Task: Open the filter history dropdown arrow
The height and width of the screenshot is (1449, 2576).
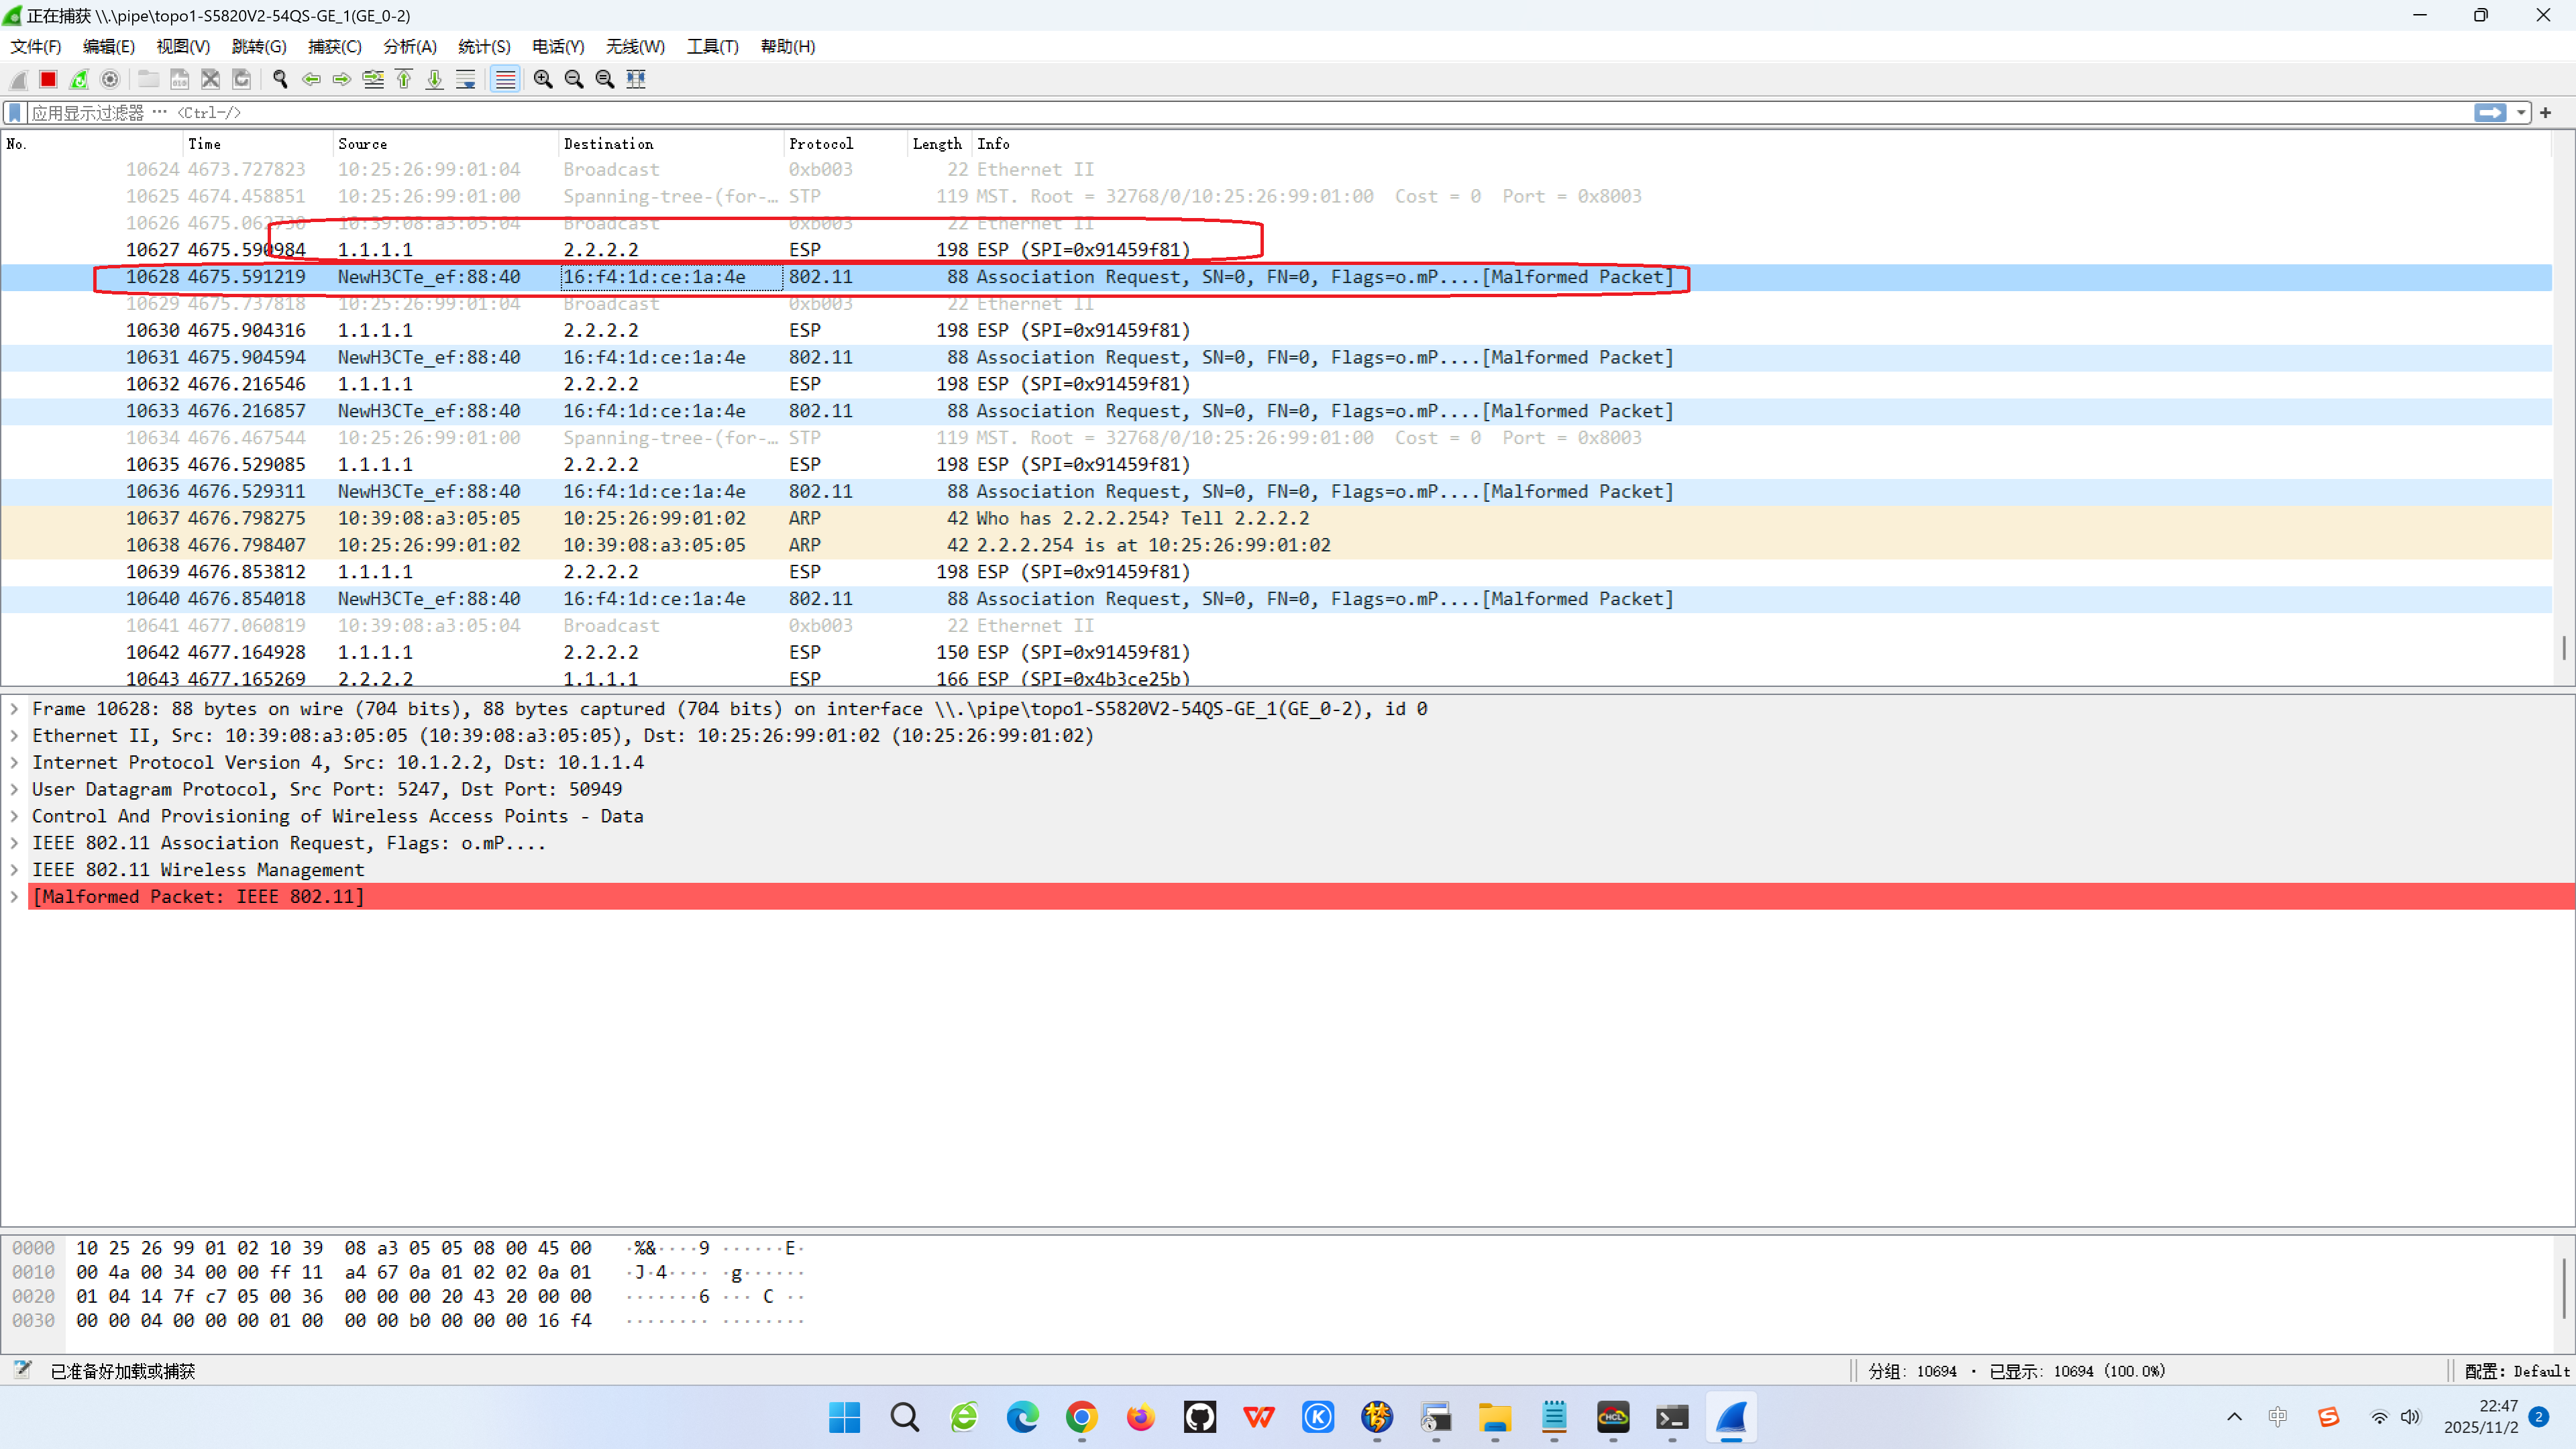Action: [x=2522, y=113]
